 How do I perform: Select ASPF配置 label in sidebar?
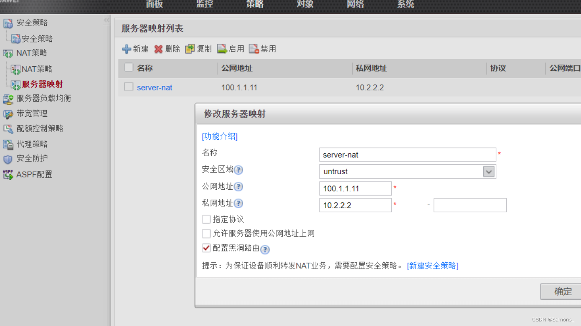tap(34, 175)
